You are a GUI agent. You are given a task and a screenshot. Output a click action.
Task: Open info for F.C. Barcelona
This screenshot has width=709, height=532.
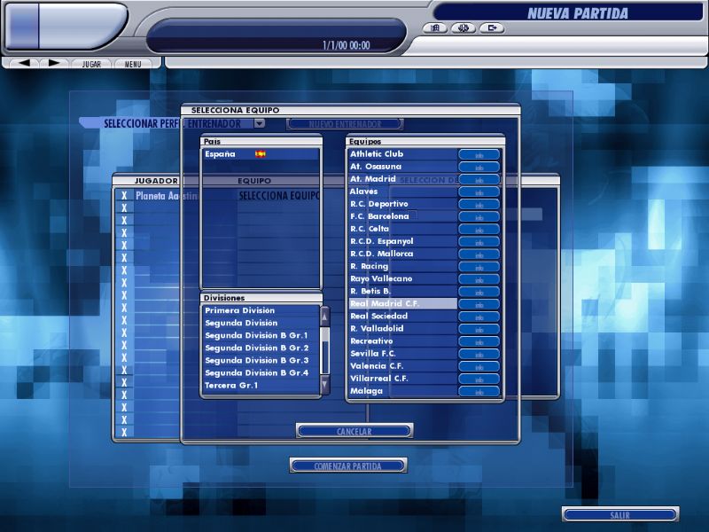click(480, 216)
